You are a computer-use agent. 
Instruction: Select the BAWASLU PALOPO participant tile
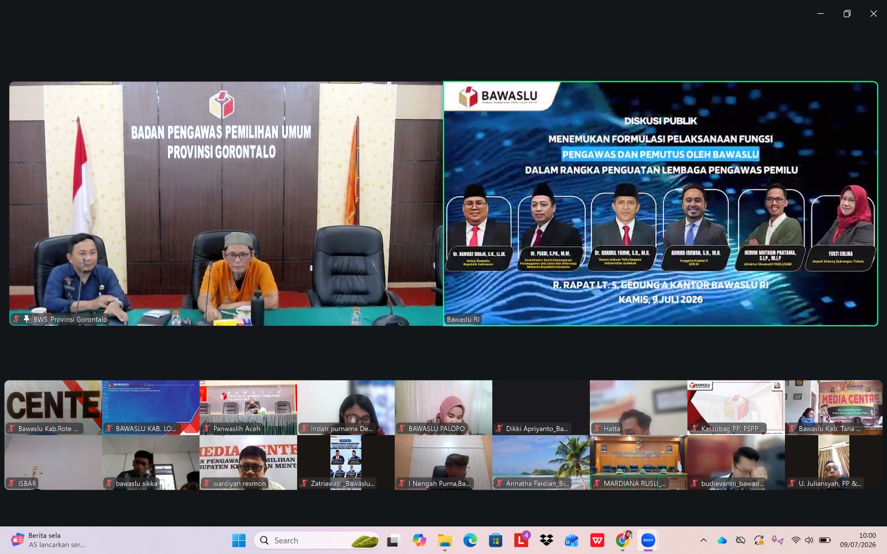tap(443, 407)
